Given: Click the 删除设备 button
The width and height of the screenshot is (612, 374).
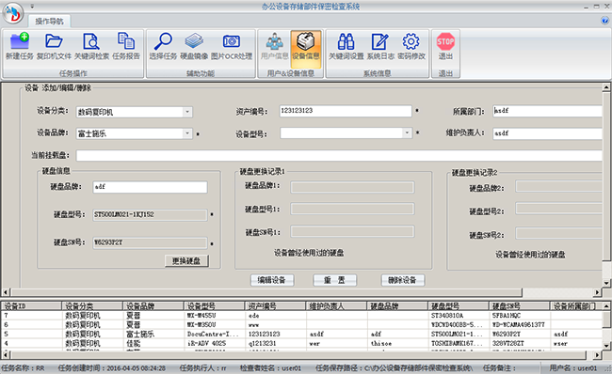Looking at the screenshot, I should tap(402, 280).
